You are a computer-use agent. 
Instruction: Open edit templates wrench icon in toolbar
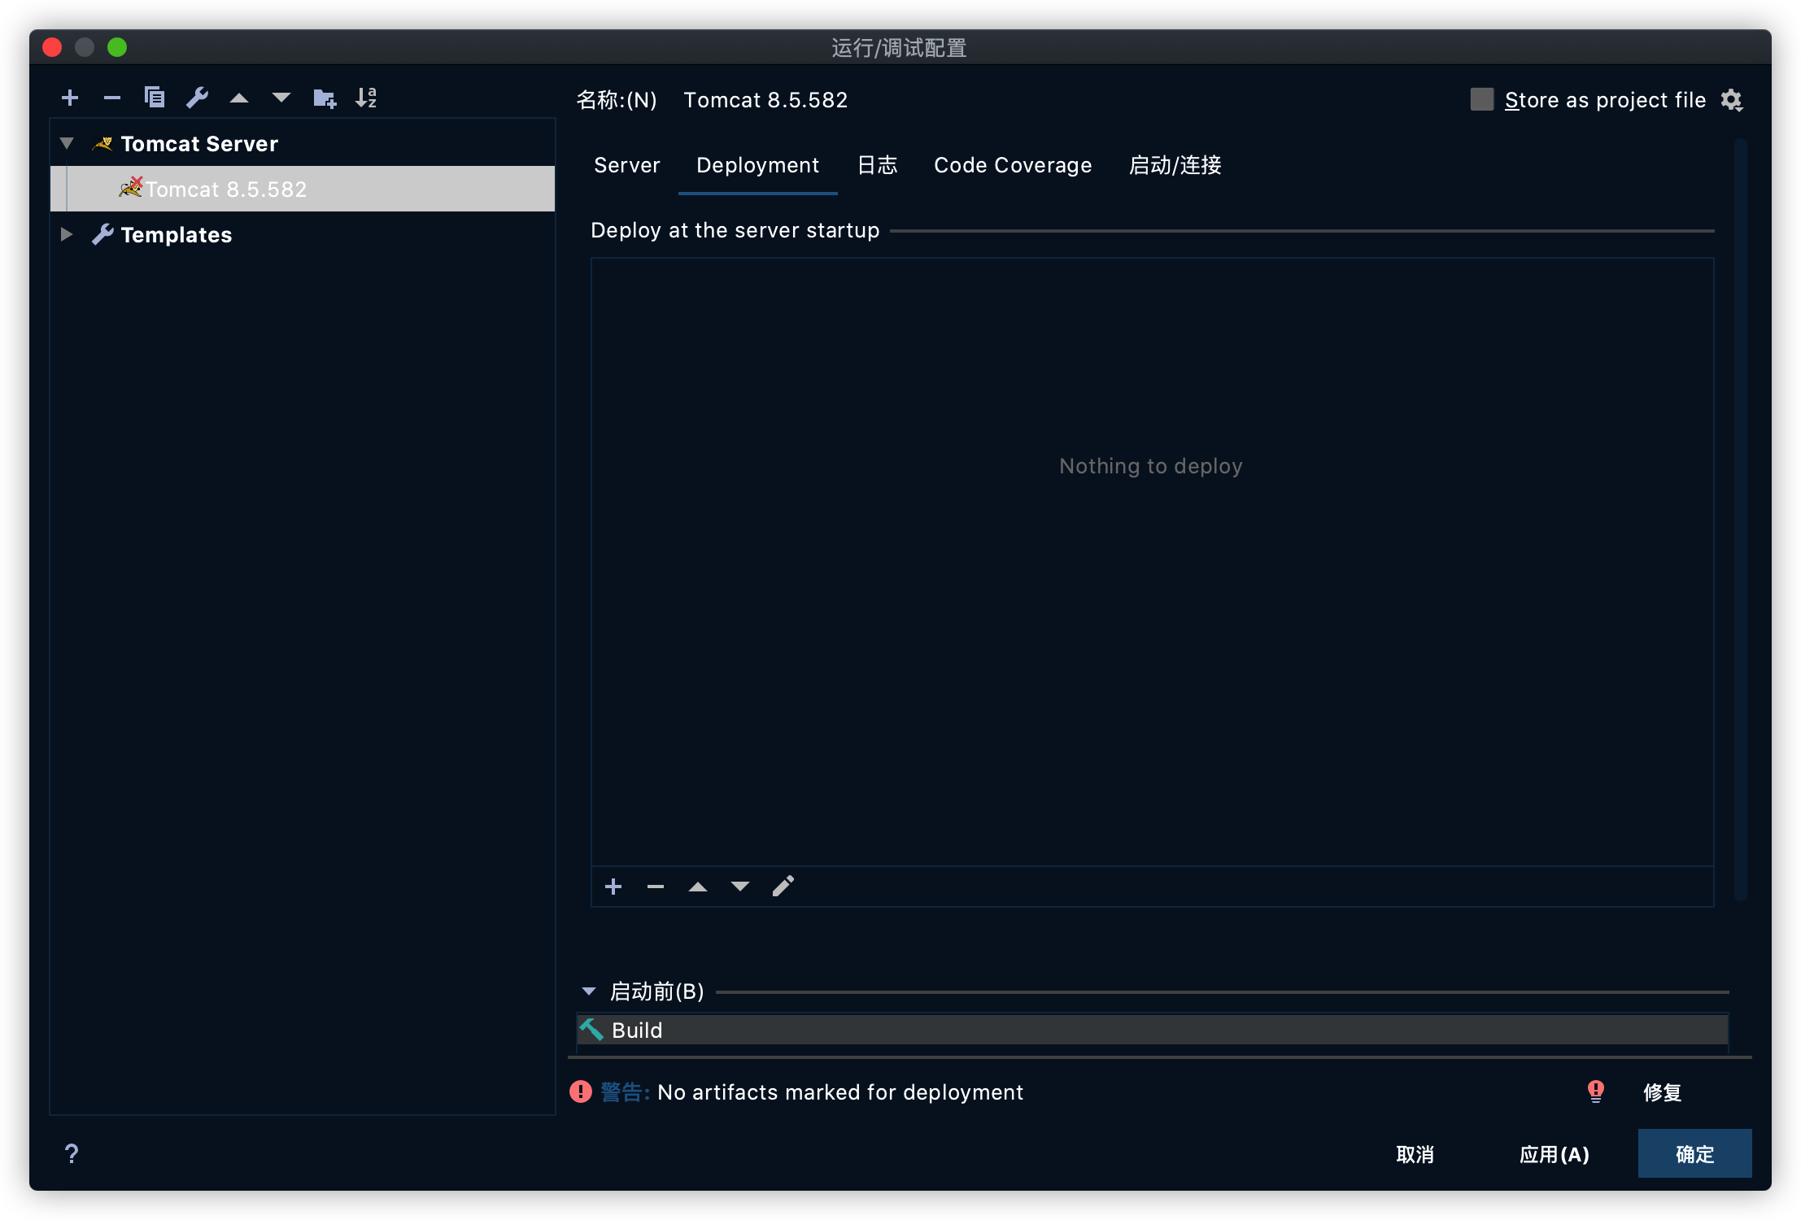tap(197, 98)
